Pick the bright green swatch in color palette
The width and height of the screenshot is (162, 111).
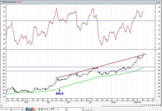point(30,108)
